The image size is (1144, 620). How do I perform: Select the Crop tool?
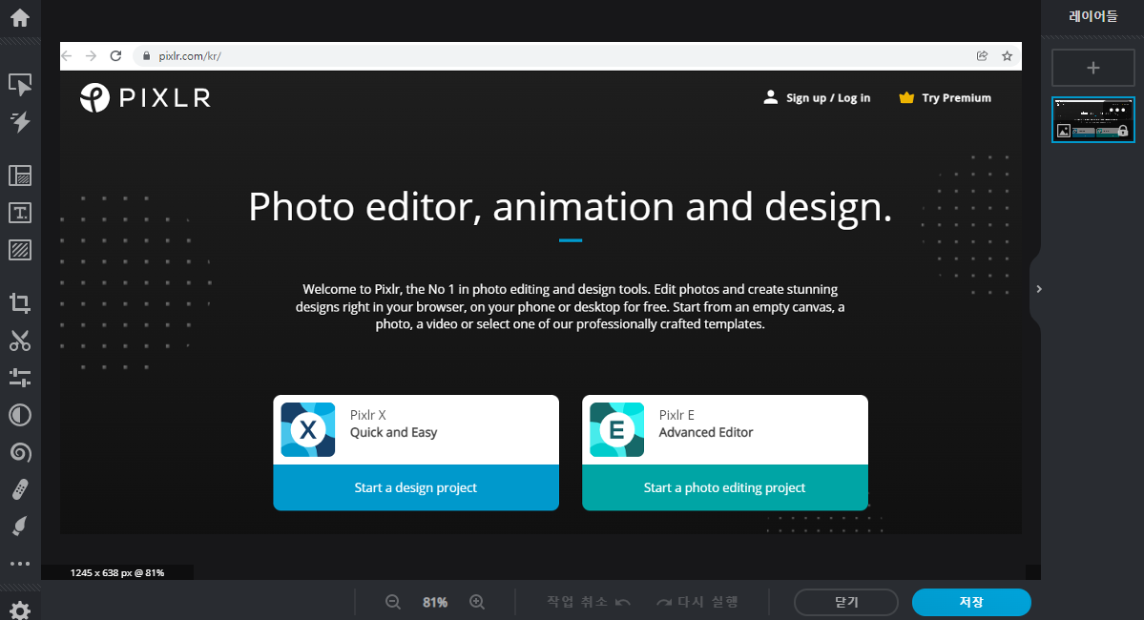tap(20, 302)
